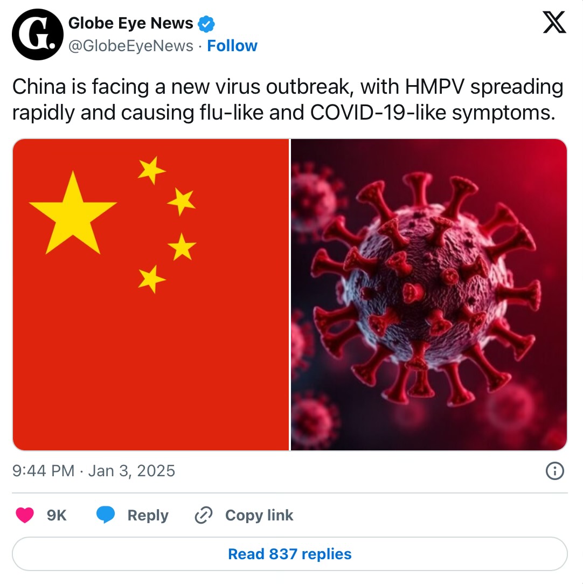Open the China flag image
This screenshot has width=583, height=584.
(151, 295)
